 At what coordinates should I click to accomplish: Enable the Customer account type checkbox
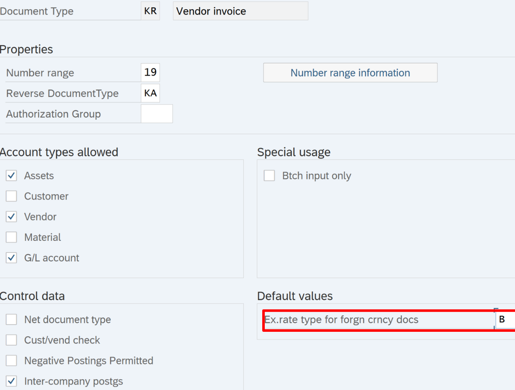pyautogui.click(x=11, y=196)
